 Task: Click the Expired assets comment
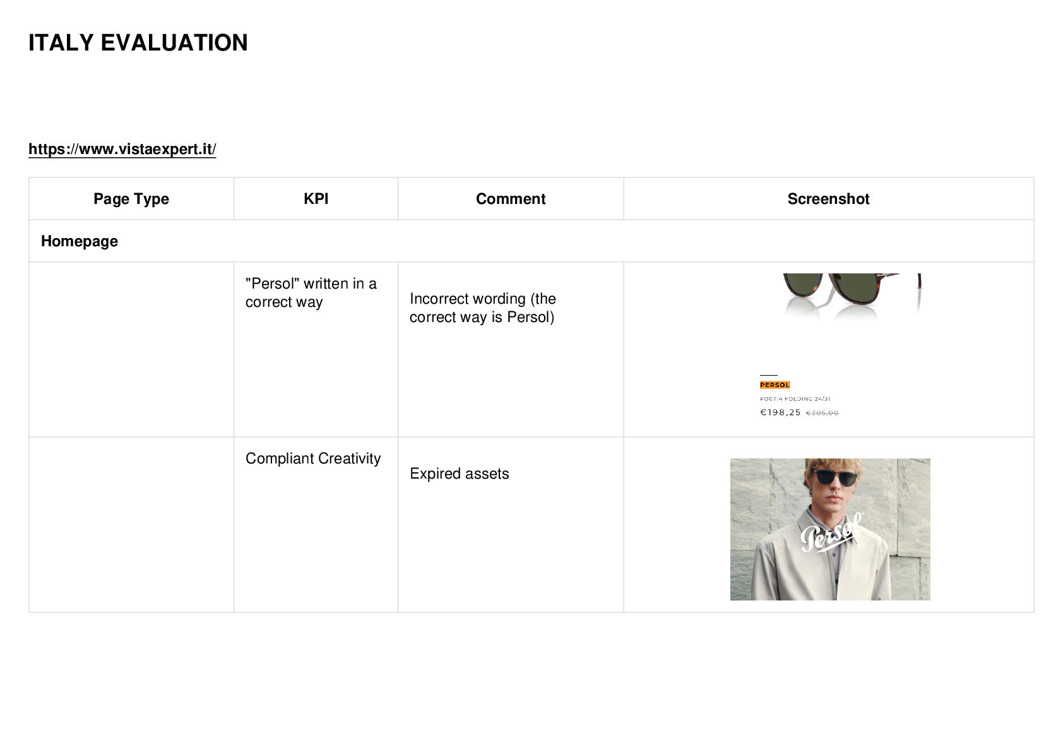tap(459, 474)
